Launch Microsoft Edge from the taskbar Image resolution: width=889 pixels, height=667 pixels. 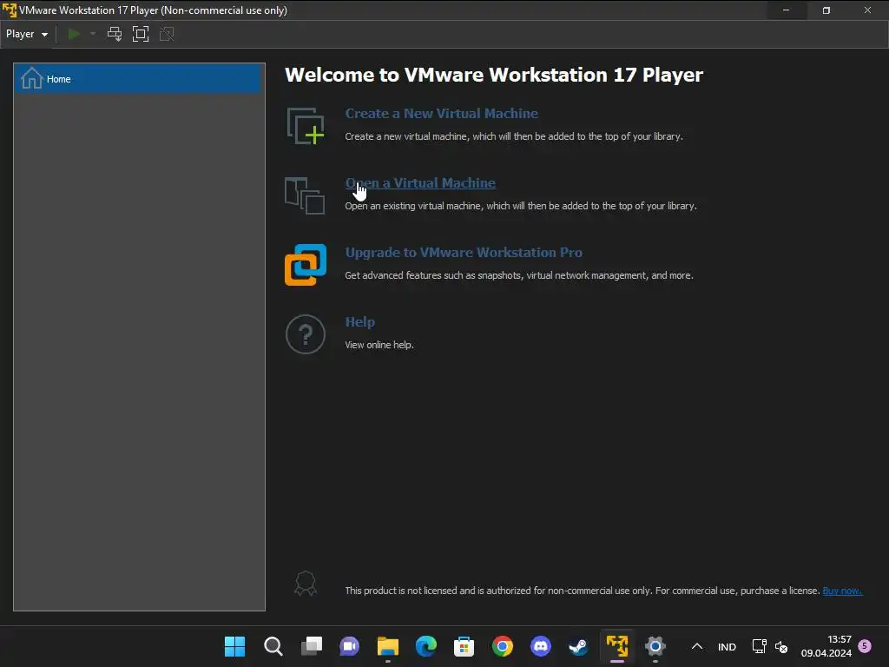tap(425, 646)
